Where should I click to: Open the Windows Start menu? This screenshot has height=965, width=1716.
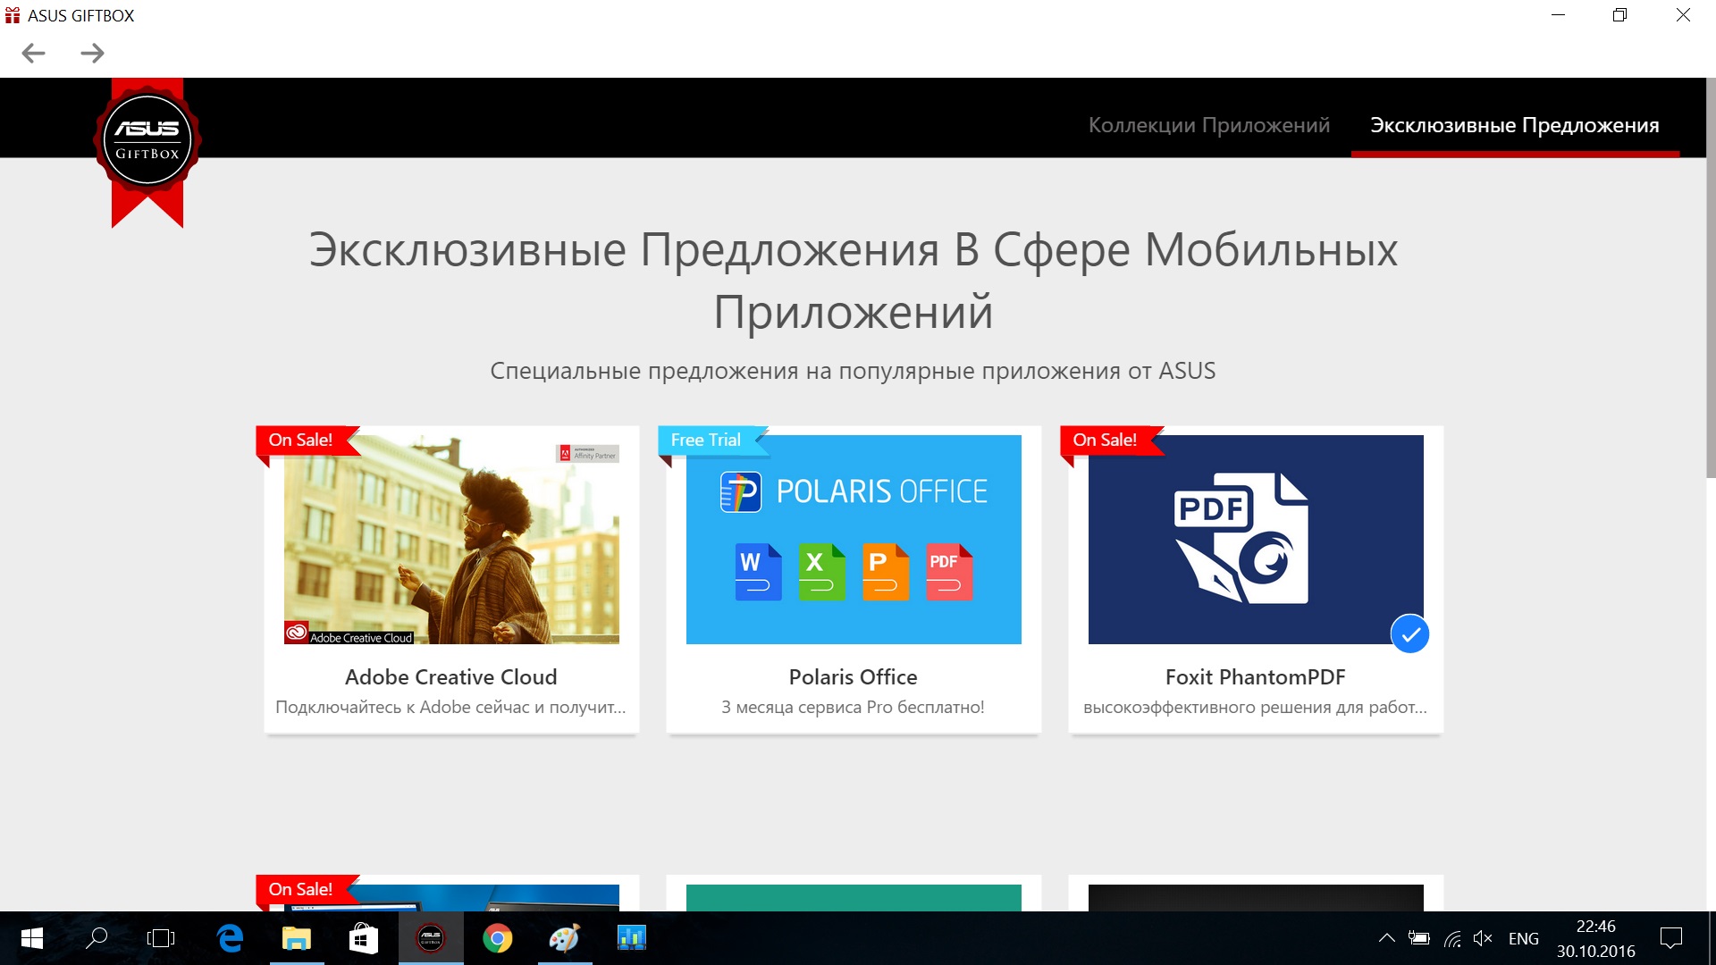click(x=31, y=938)
